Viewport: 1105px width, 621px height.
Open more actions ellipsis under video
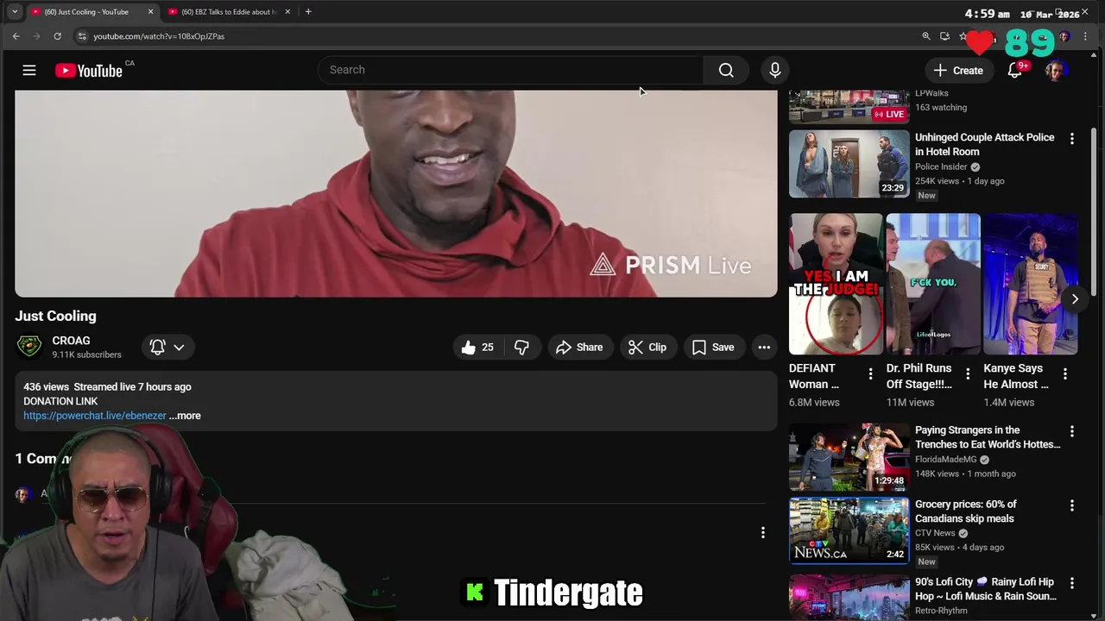point(764,347)
